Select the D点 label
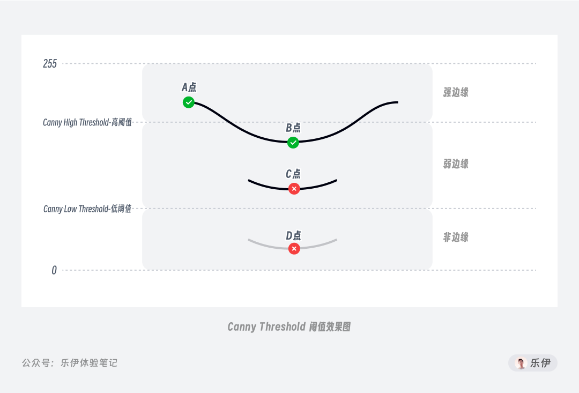 click(293, 236)
